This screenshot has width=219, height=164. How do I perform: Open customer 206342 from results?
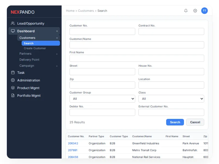coord(73,143)
